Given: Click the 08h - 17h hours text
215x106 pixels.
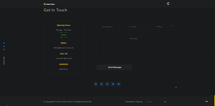Looking at the screenshot, I should tap(64, 32).
